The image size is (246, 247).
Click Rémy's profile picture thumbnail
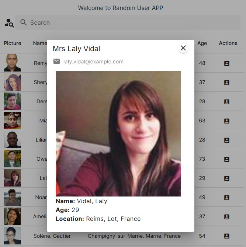pyautogui.click(x=12, y=63)
